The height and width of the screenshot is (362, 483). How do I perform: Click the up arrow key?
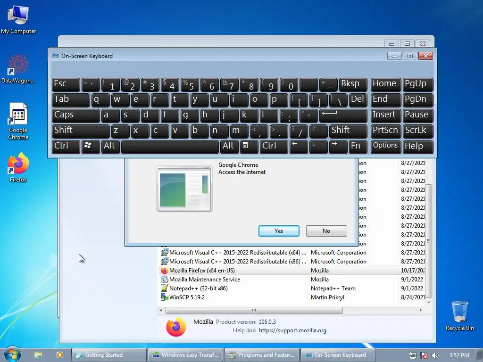[318, 131]
